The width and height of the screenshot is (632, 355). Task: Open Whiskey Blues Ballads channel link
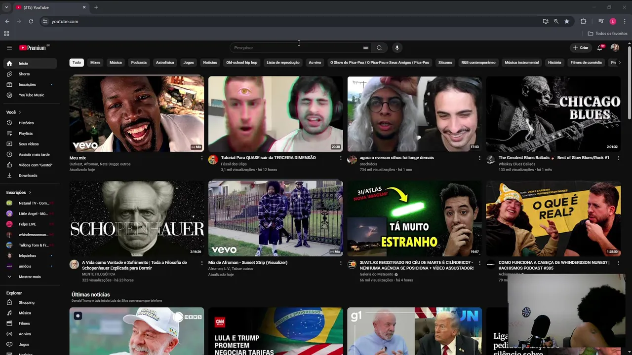point(516,164)
